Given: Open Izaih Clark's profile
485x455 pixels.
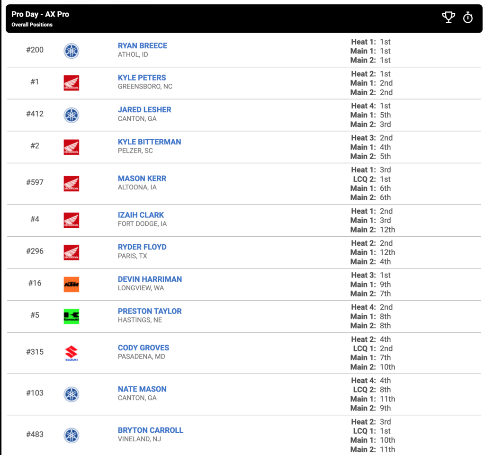Looking at the screenshot, I should tap(141, 215).
